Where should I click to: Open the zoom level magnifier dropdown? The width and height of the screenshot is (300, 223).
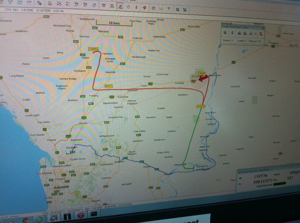click(x=251, y=34)
